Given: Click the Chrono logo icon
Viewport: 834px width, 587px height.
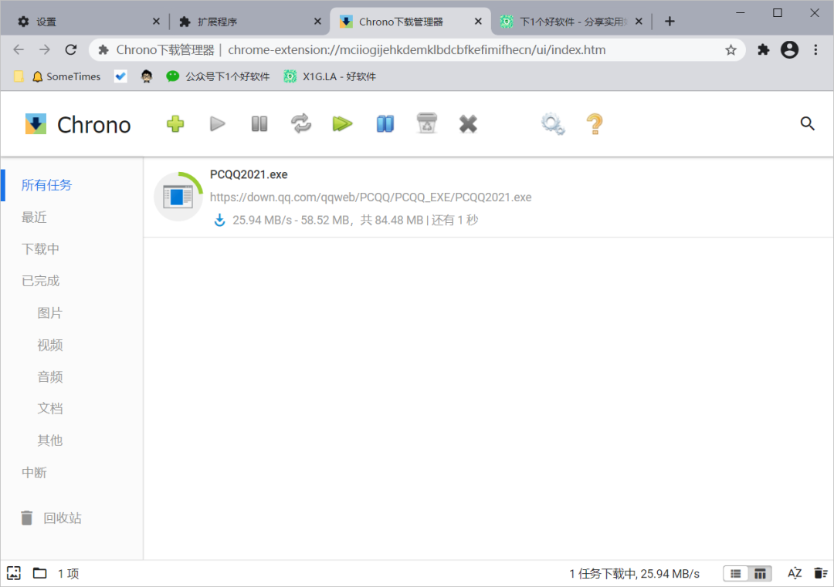Looking at the screenshot, I should (36, 124).
